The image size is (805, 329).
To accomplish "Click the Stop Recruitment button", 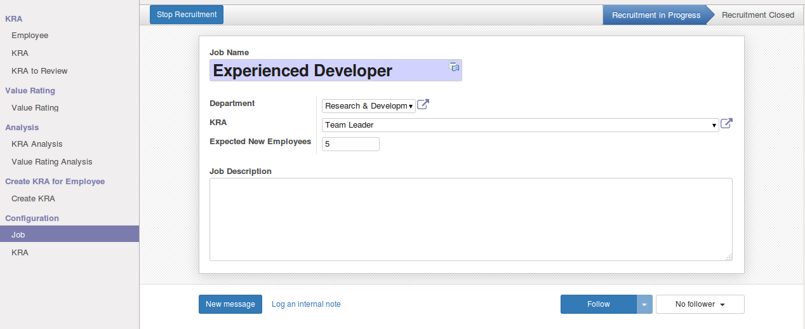I will tap(187, 15).
